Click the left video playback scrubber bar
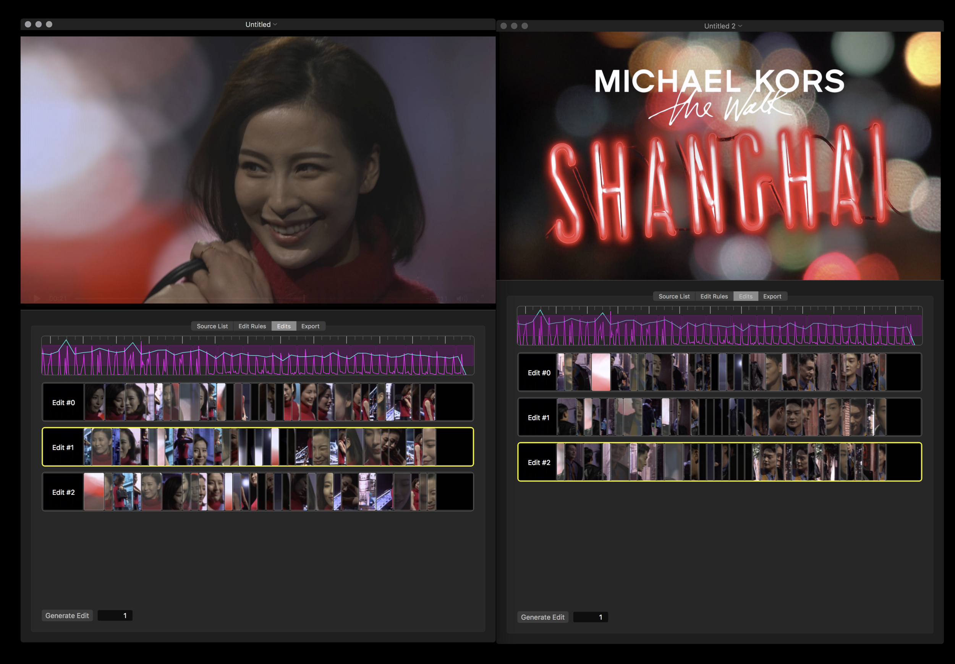This screenshot has width=955, height=664. pos(249,299)
